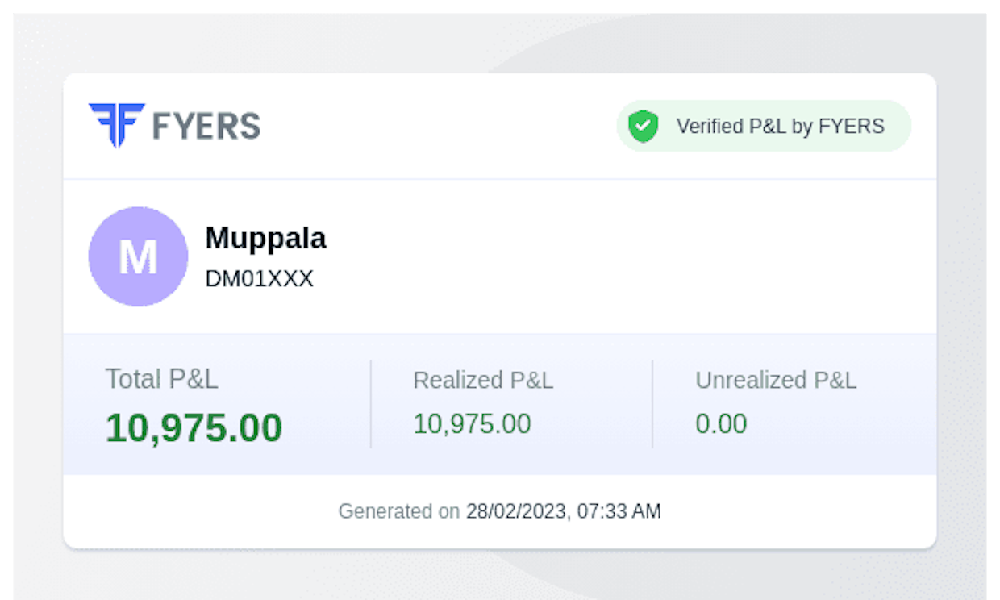Click the FYERS brand name text
This screenshot has height=600, width=1000.
click(206, 127)
